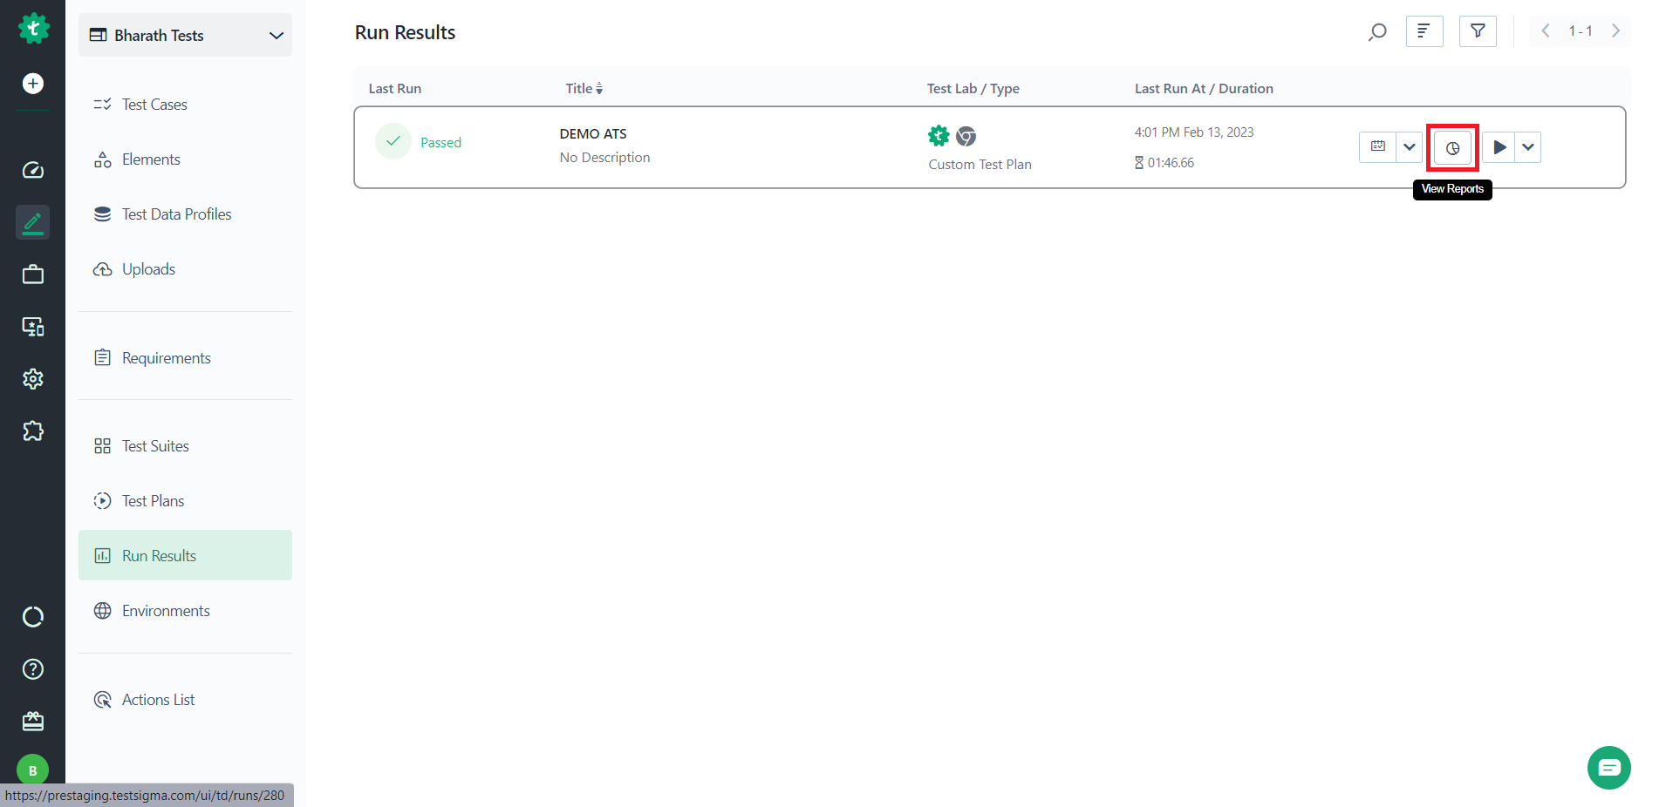Click the sort icon button
1673x807 pixels.
point(1424,31)
